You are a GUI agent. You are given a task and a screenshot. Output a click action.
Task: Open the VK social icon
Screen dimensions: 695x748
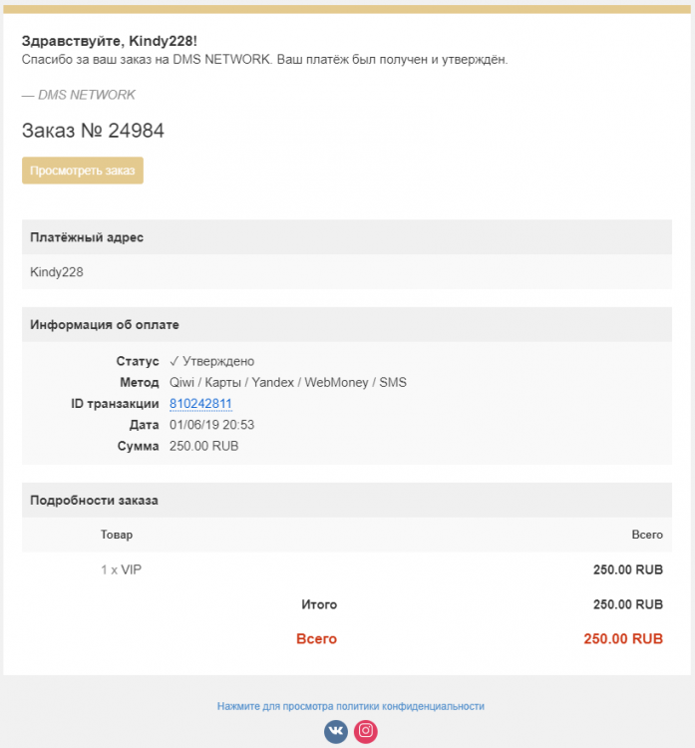pos(336,731)
